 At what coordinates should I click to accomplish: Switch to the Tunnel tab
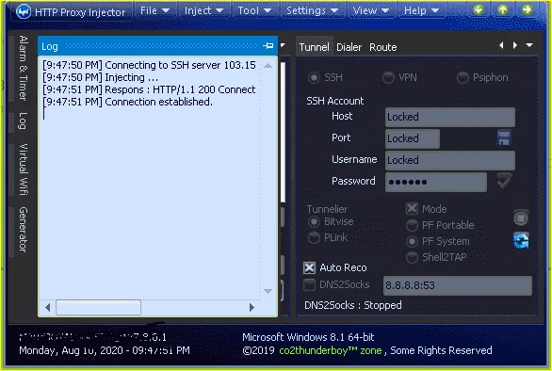click(x=314, y=47)
